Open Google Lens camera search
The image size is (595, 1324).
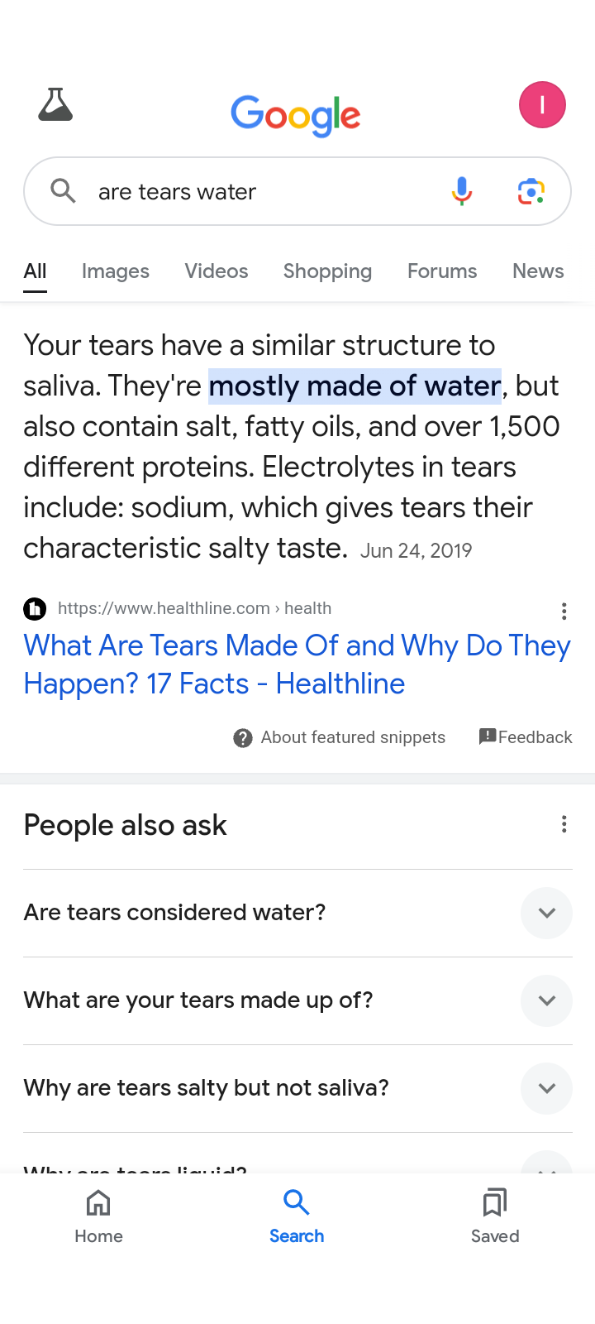531,191
